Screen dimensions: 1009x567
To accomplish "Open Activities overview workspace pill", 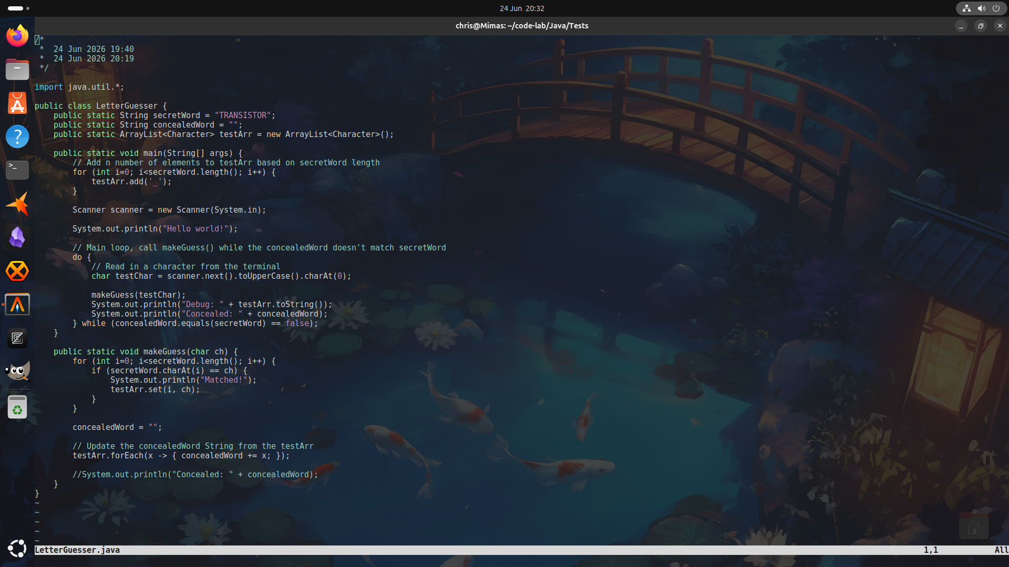I will 18,8.
